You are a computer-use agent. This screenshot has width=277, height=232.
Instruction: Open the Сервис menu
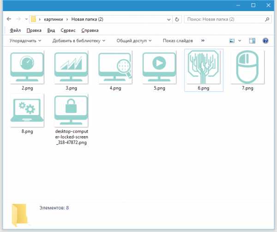pos(68,31)
